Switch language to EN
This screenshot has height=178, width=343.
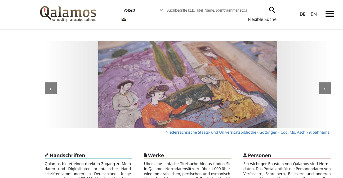(314, 14)
